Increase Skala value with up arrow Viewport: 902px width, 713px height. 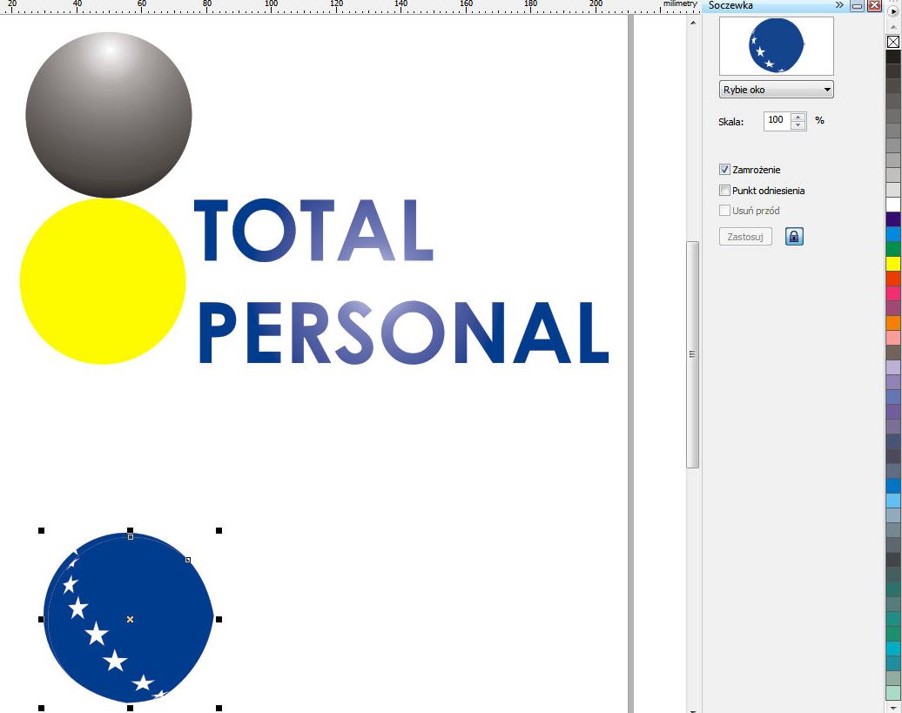coord(798,117)
